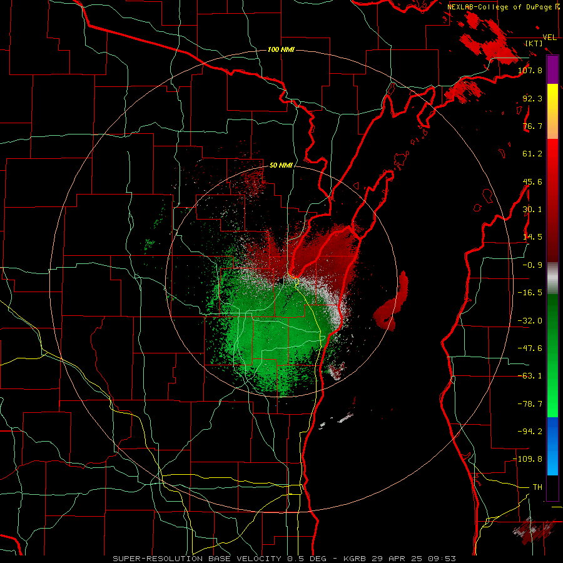
Task: Click the 29 APR 25 09:53 timestamp
Action: [x=415, y=559]
